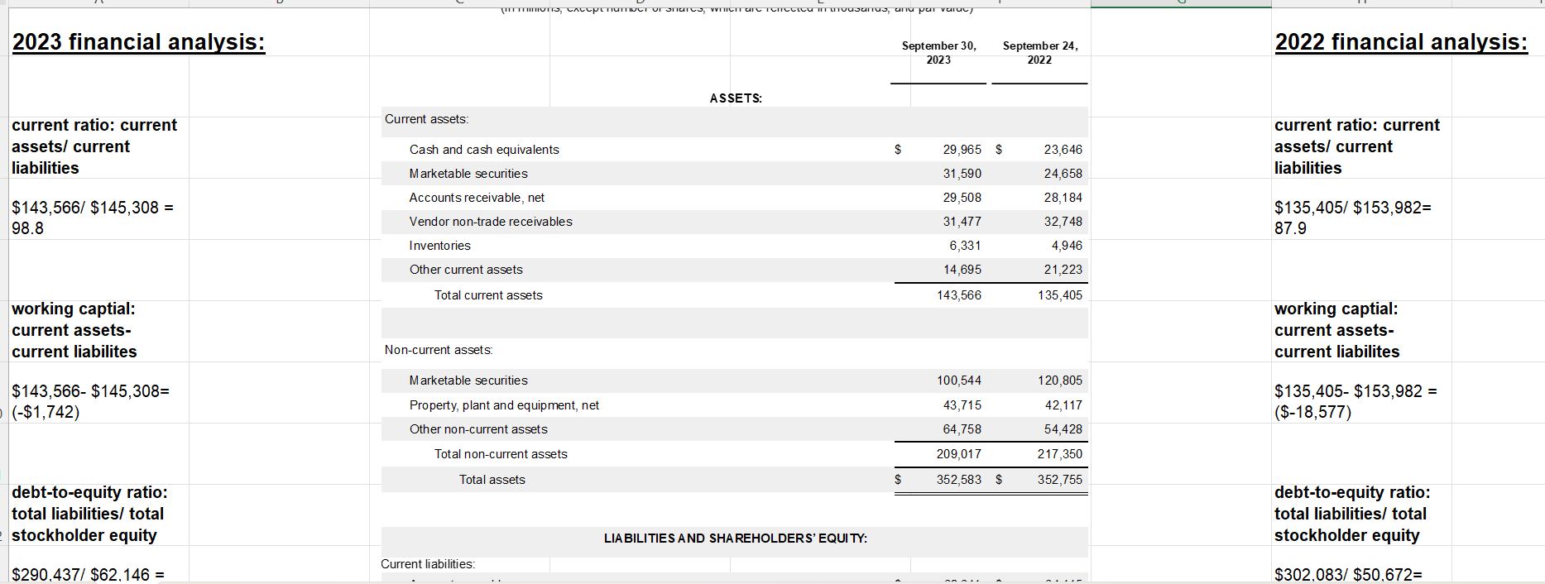Select the '2023 financial analysis:' heading cell
This screenshot has height=584, width=1545.
(139, 41)
